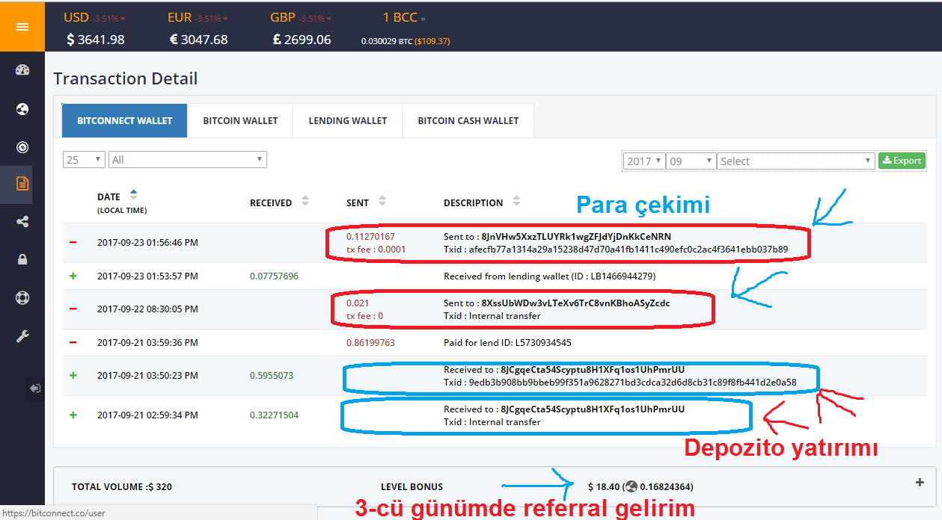Screen dimensions: 942x520
Task: Click 'Received from lending wallet' description
Action: 550,276
